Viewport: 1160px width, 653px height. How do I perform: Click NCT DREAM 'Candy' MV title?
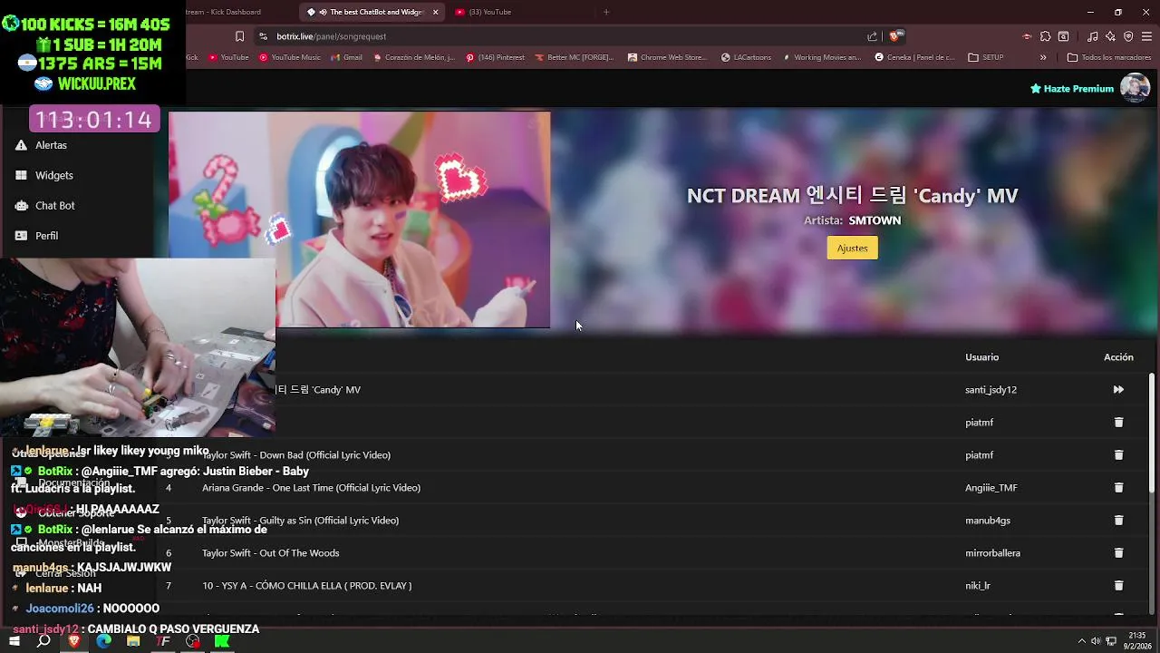(x=852, y=196)
